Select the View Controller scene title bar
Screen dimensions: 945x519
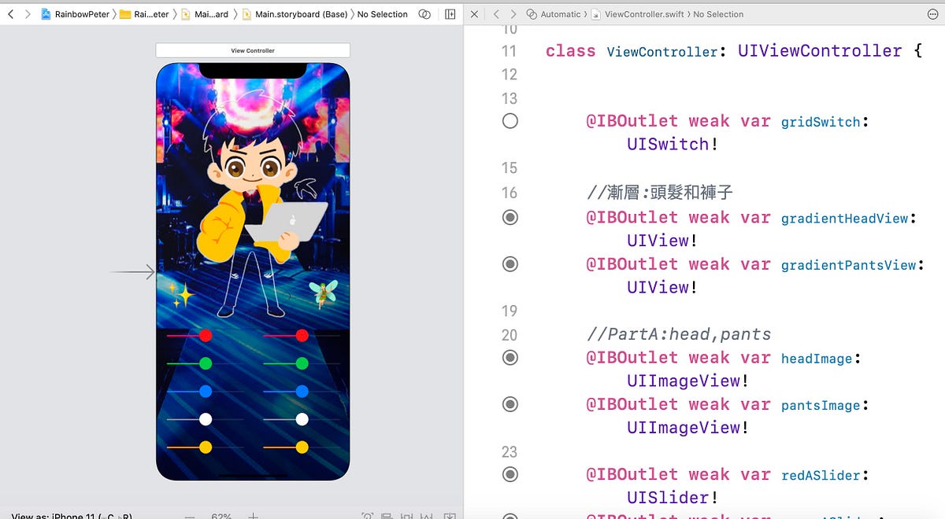pos(252,50)
